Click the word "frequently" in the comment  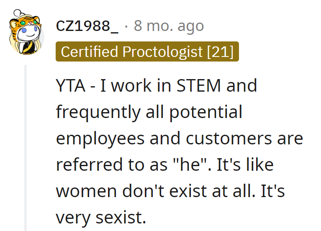(x=99, y=112)
